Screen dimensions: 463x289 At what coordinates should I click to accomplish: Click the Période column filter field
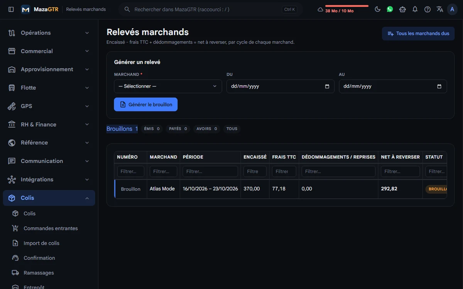click(210, 171)
